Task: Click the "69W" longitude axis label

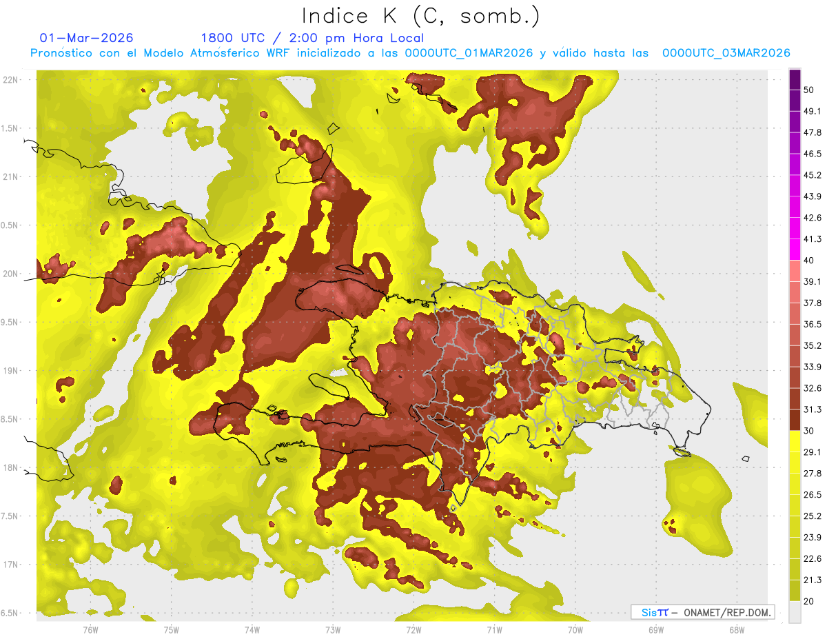Action: pyautogui.click(x=655, y=629)
